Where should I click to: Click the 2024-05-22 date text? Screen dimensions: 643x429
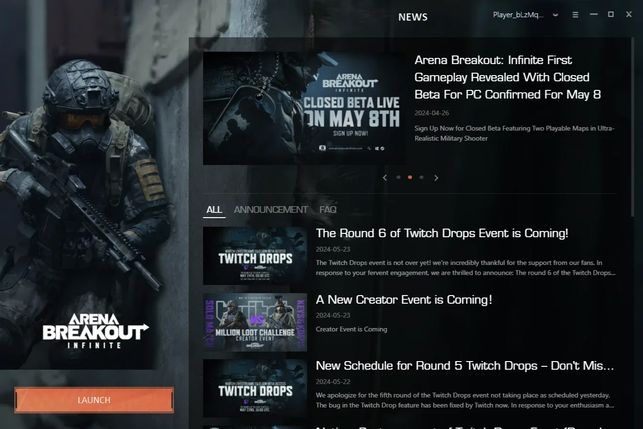tap(333, 382)
